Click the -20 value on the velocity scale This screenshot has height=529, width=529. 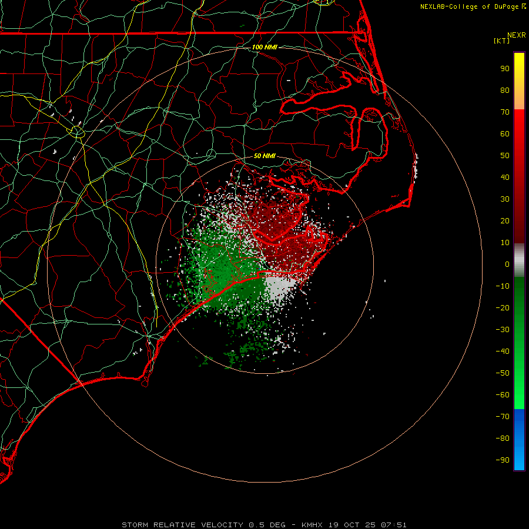tap(503, 307)
